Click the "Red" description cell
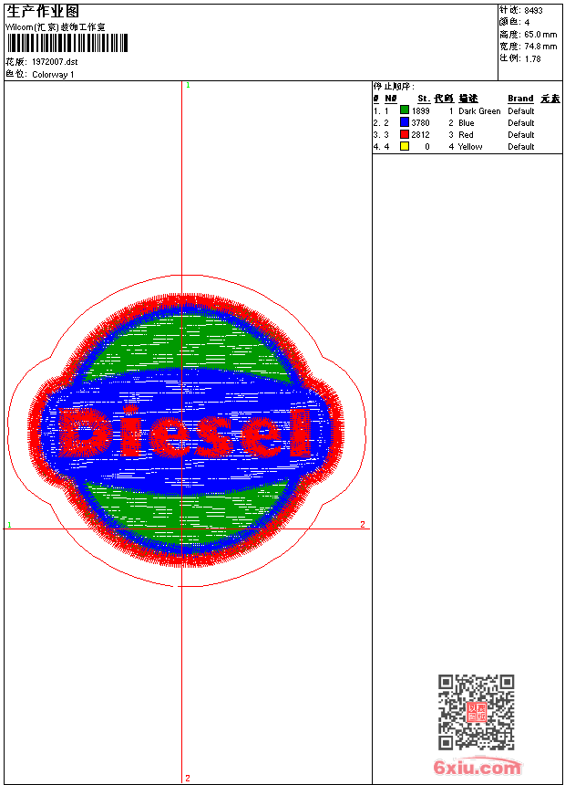Image resolution: width=565 pixels, height=785 pixels. (x=466, y=135)
